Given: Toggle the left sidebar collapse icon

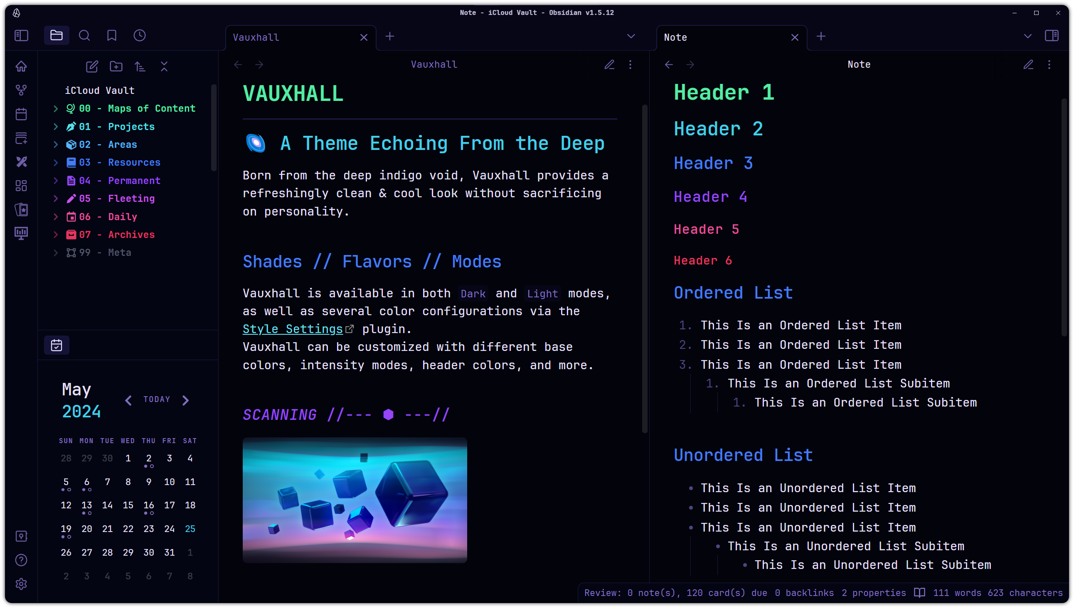Looking at the screenshot, I should pyautogui.click(x=21, y=35).
